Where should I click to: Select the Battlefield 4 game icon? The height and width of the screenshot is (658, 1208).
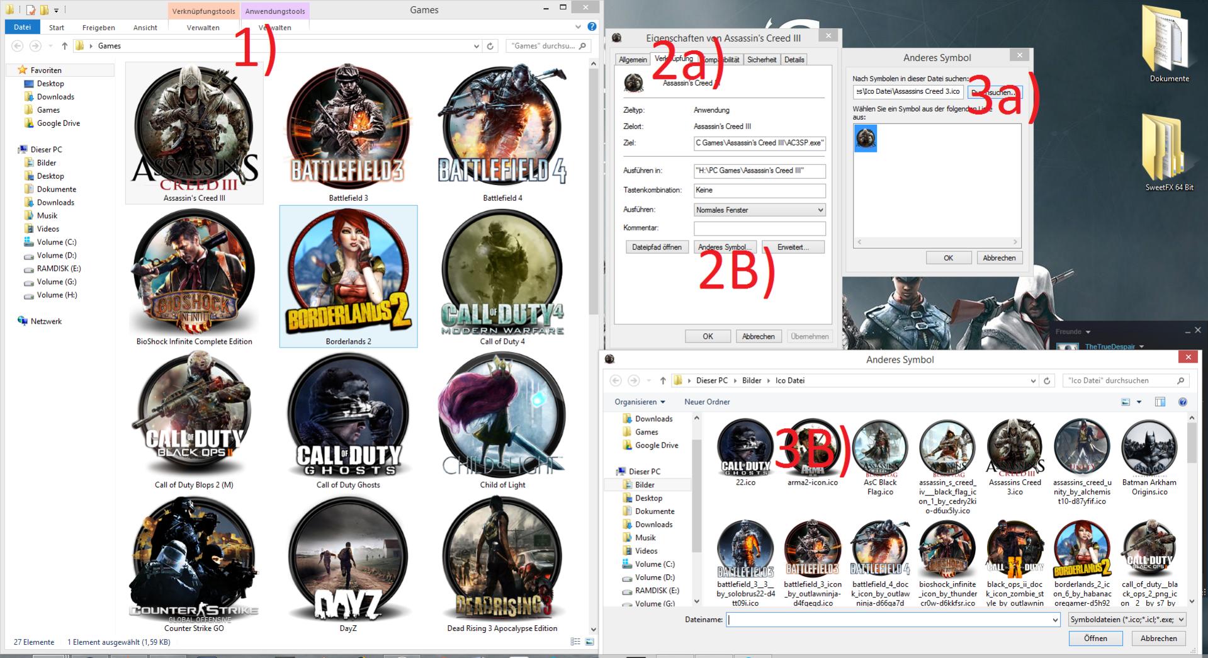(x=502, y=133)
